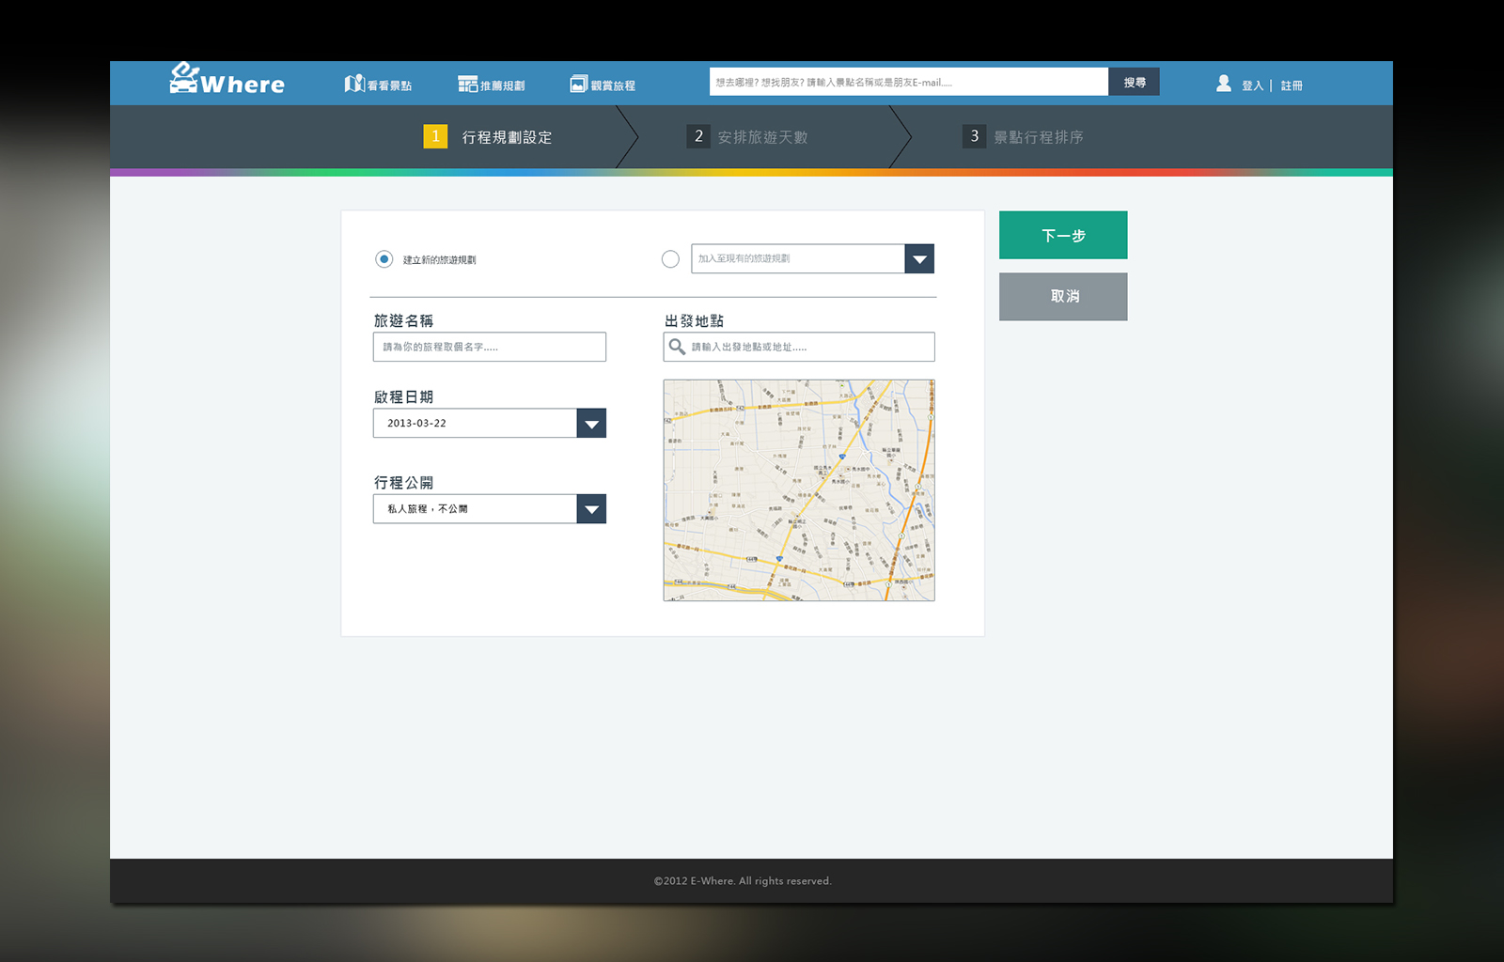Go to step 3 景點行程排序 tab

[x=1038, y=137]
